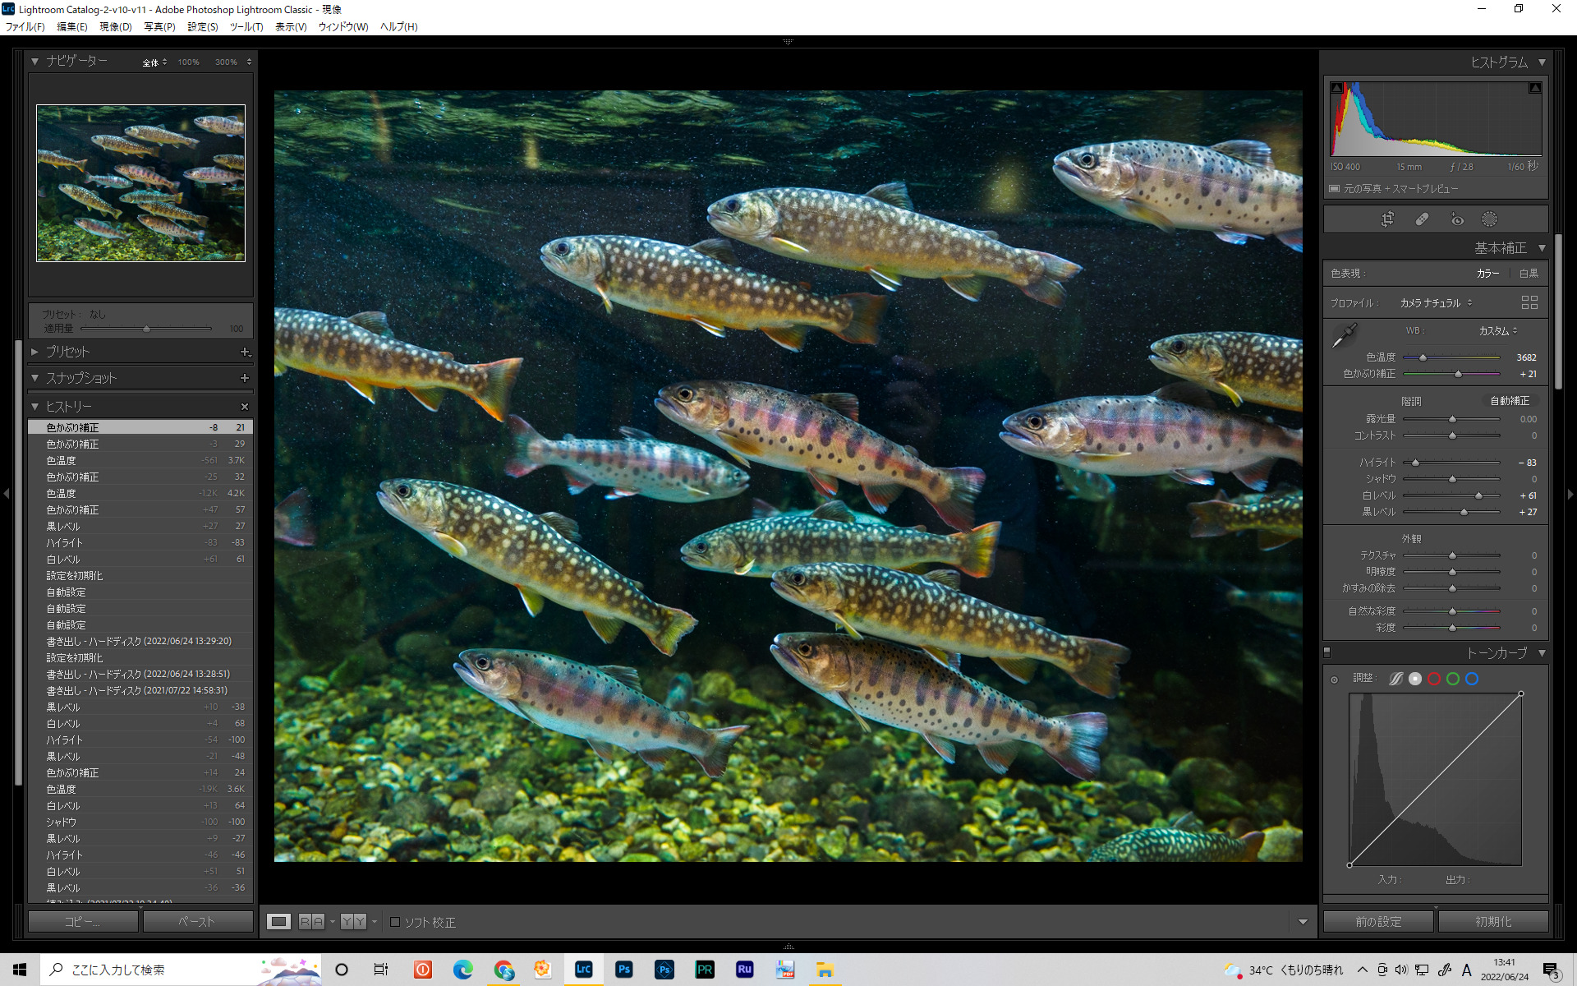This screenshot has width=1577, height=986.
Task: Open the 写真(P) menu
Action: pos(159,26)
